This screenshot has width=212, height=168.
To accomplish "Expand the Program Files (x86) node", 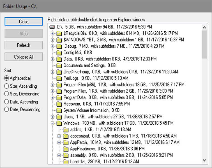I will pos(52,85).
